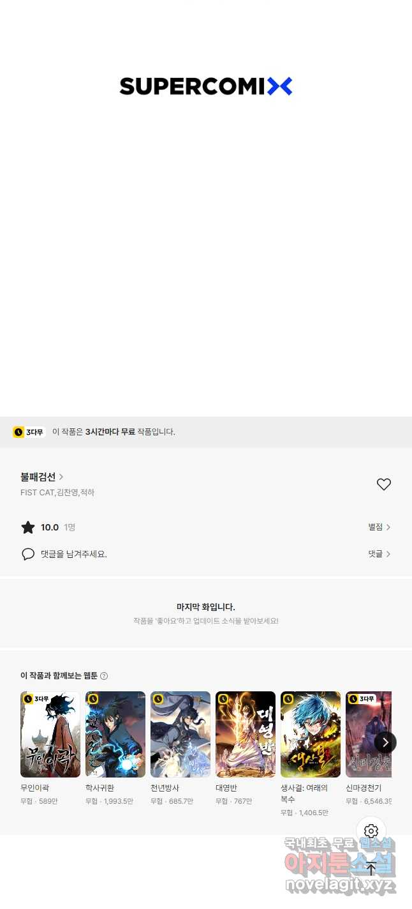The height and width of the screenshot is (909, 412).
Task: Open the 학사귀환 webtoon thumbnail
Action: (115, 734)
